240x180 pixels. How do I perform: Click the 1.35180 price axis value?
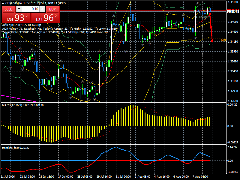point(233,2)
